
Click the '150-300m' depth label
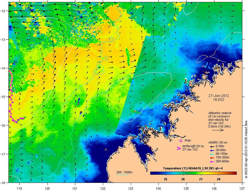222,157
